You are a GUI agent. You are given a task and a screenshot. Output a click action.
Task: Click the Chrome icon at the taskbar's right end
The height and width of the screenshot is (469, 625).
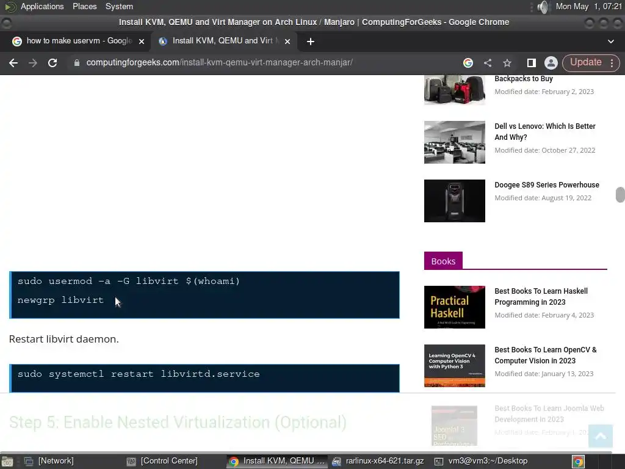(x=579, y=462)
